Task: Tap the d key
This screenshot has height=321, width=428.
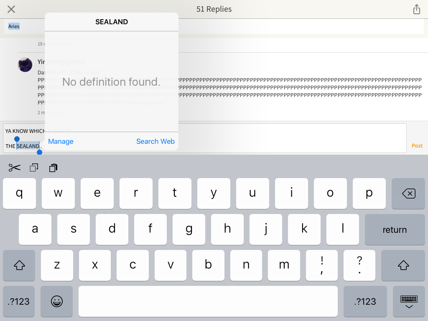Action: (112, 229)
